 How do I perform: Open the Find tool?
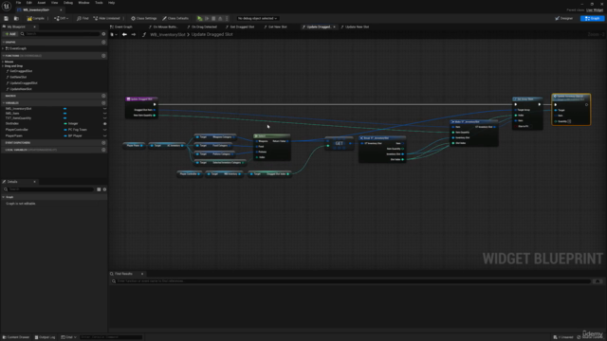[x=83, y=18]
